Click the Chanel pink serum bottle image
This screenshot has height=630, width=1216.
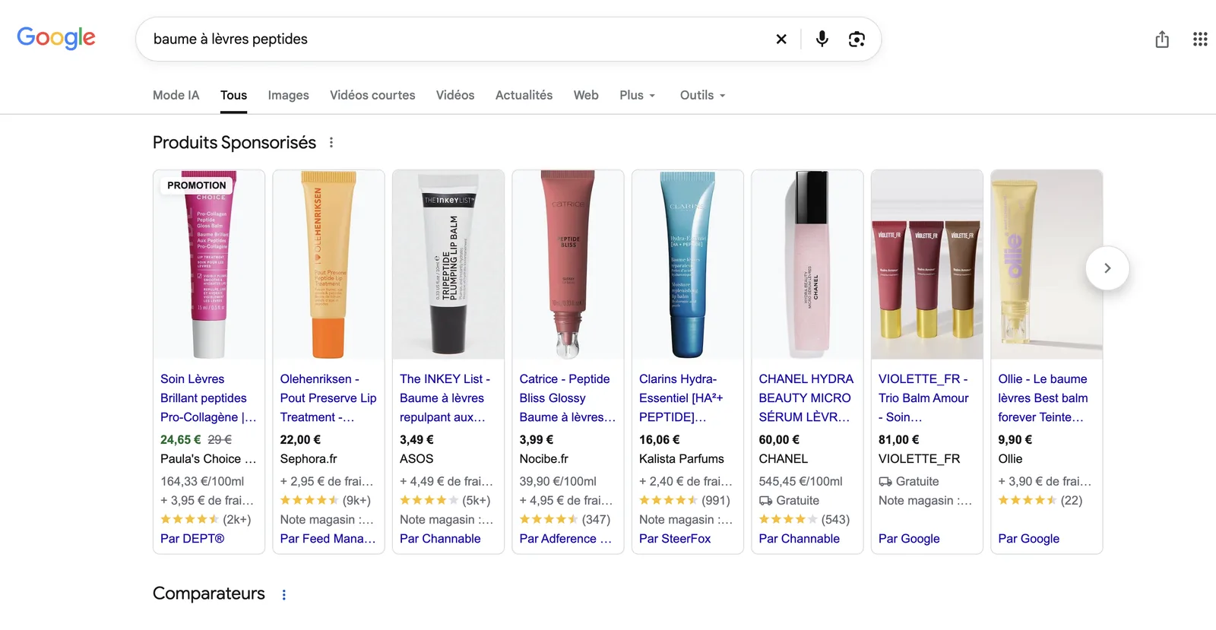tap(807, 264)
